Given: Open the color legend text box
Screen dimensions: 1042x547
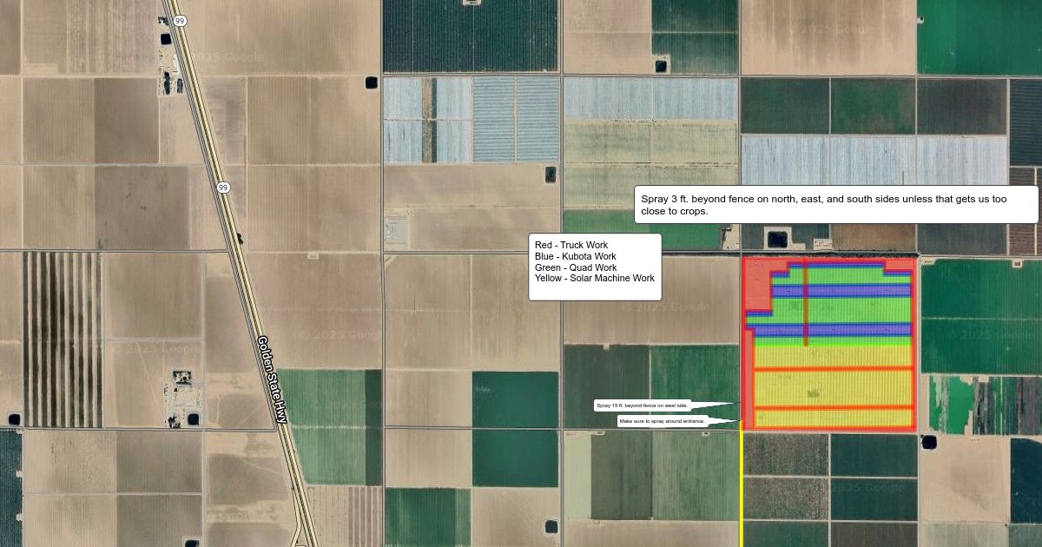Looking at the screenshot, I should coord(595,267).
